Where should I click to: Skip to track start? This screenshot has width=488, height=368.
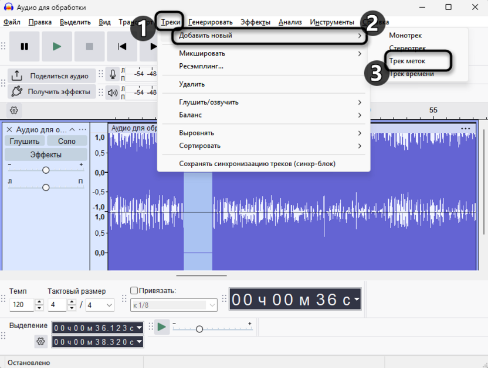coord(121,46)
